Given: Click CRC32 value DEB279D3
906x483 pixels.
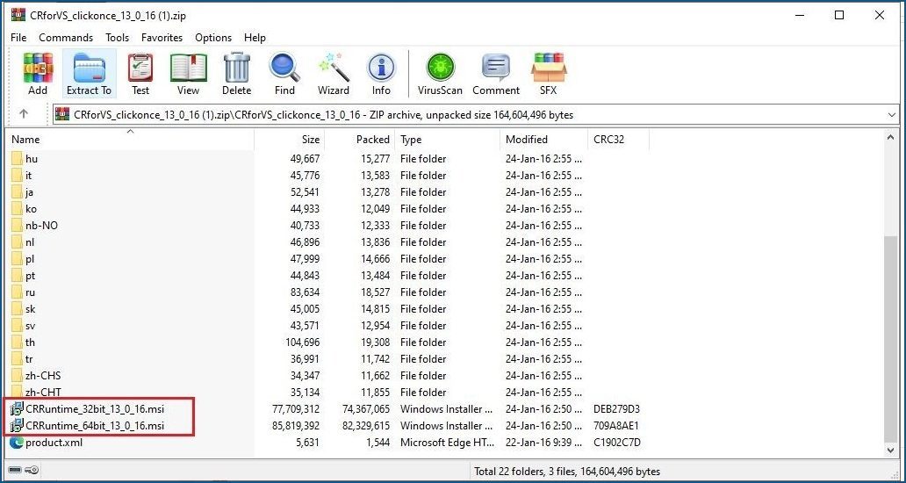Looking at the screenshot, I should click(x=616, y=409).
